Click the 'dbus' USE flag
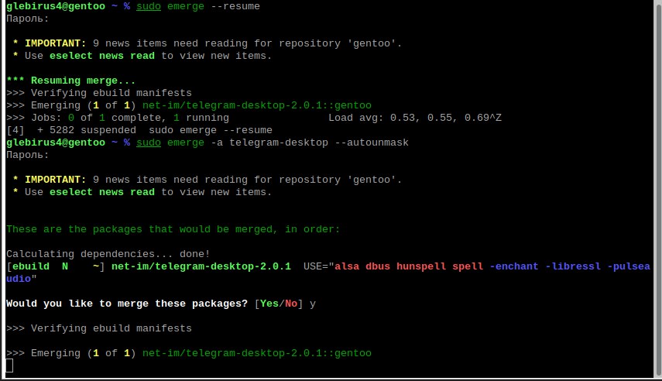 click(378, 266)
